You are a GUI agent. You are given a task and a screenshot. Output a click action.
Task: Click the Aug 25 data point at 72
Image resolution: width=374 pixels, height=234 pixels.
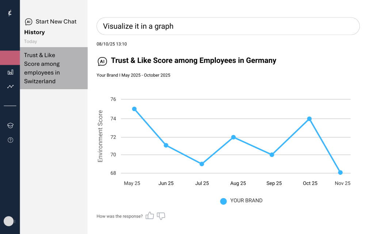[233, 137]
